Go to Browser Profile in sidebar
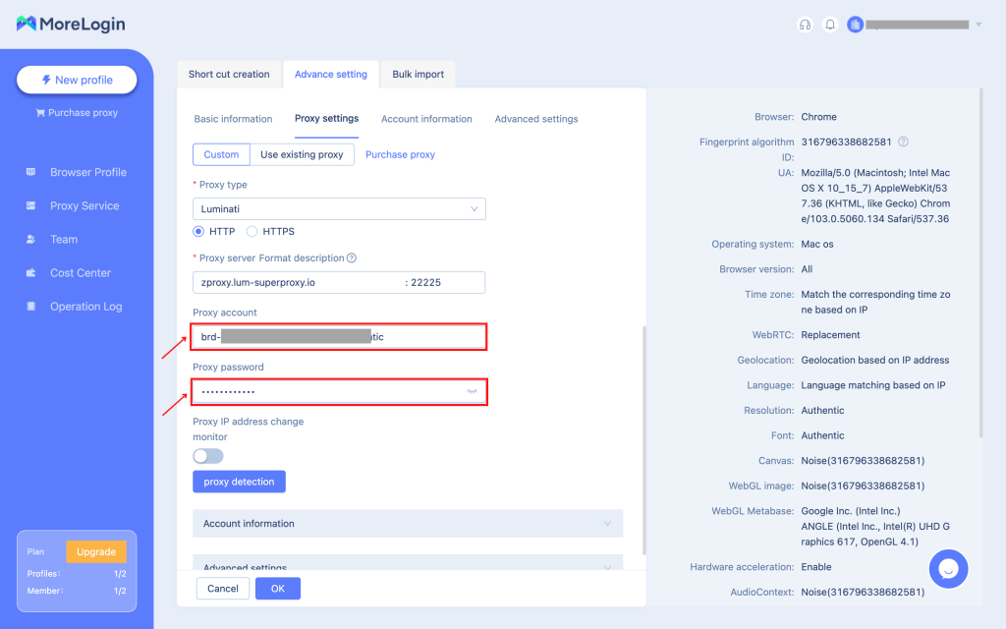Viewport: 1006px width, 629px height. tap(88, 172)
